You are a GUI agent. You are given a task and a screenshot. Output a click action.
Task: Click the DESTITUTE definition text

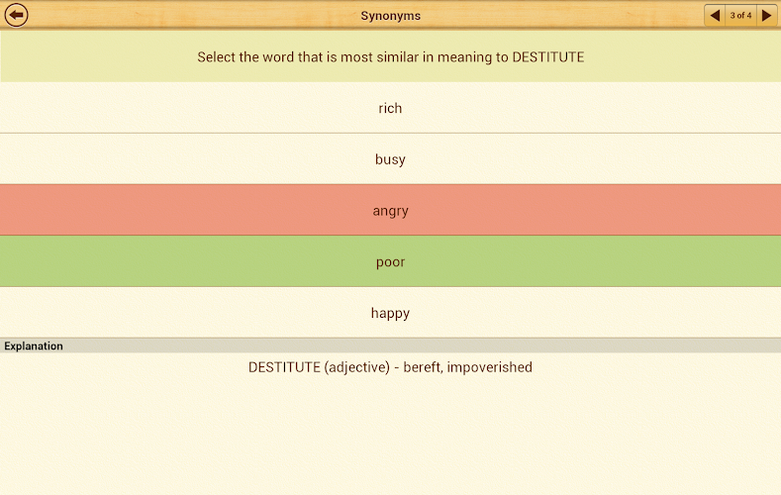coord(390,367)
